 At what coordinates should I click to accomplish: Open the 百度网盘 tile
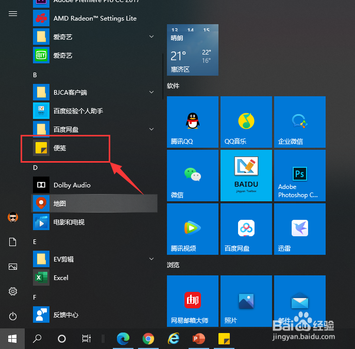[x=246, y=229]
